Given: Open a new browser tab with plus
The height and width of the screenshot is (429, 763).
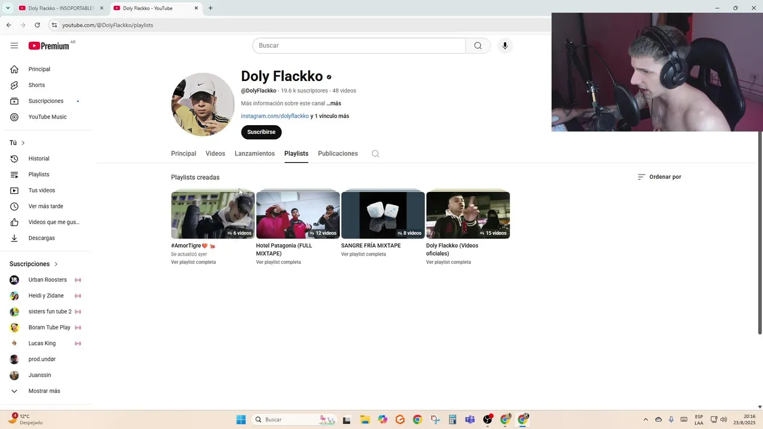Looking at the screenshot, I should point(210,8).
